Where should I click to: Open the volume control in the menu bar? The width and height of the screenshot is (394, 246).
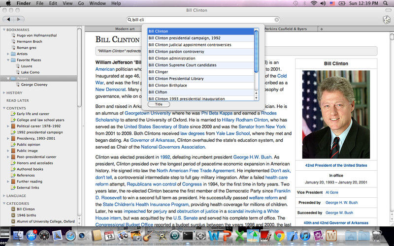tap(323, 3)
